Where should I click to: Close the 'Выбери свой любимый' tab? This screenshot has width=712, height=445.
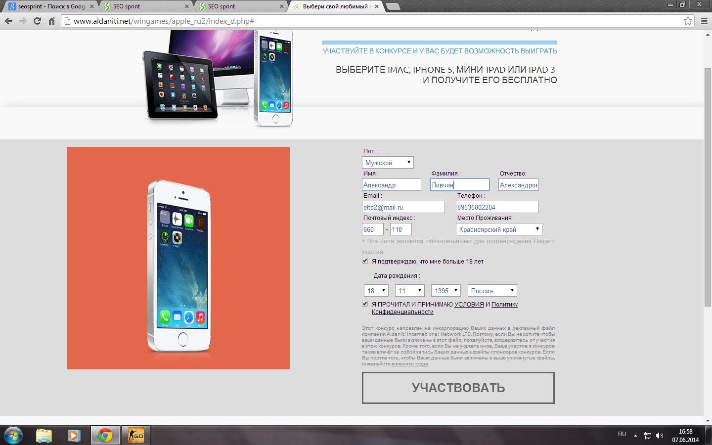377,6
